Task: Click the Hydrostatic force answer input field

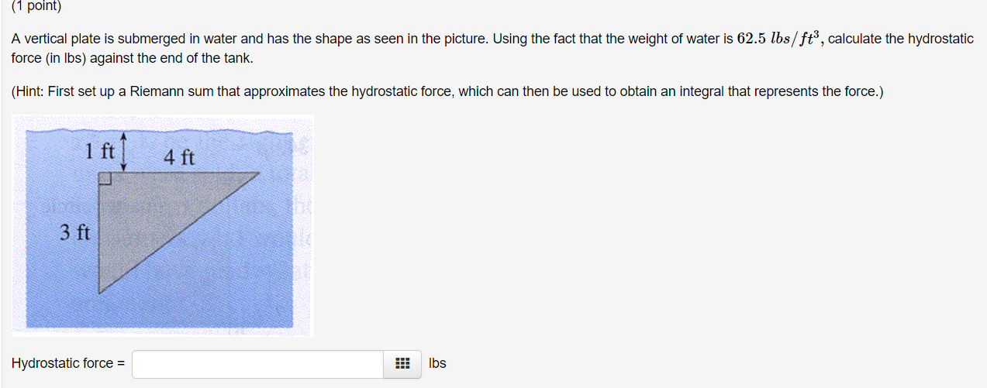Action: pyautogui.click(x=257, y=363)
